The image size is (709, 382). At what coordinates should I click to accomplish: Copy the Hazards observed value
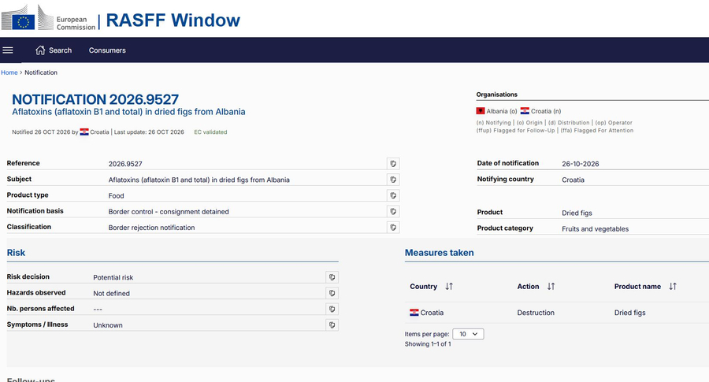pos(332,293)
